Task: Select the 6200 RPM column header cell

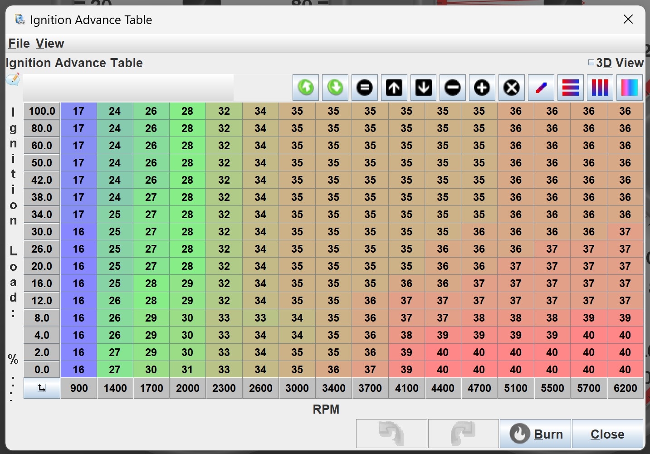Action: coord(625,388)
